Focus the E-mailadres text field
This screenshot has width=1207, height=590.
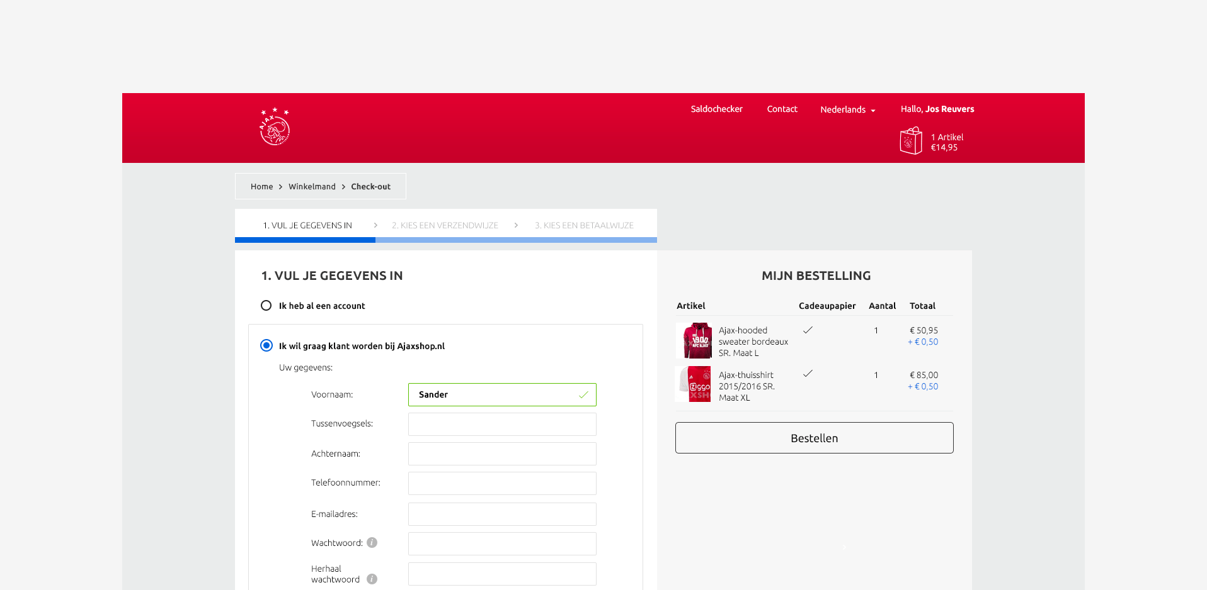tap(502, 515)
